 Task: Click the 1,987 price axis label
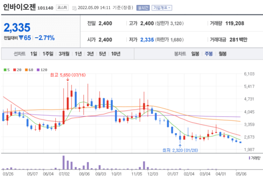(x=249, y=150)
